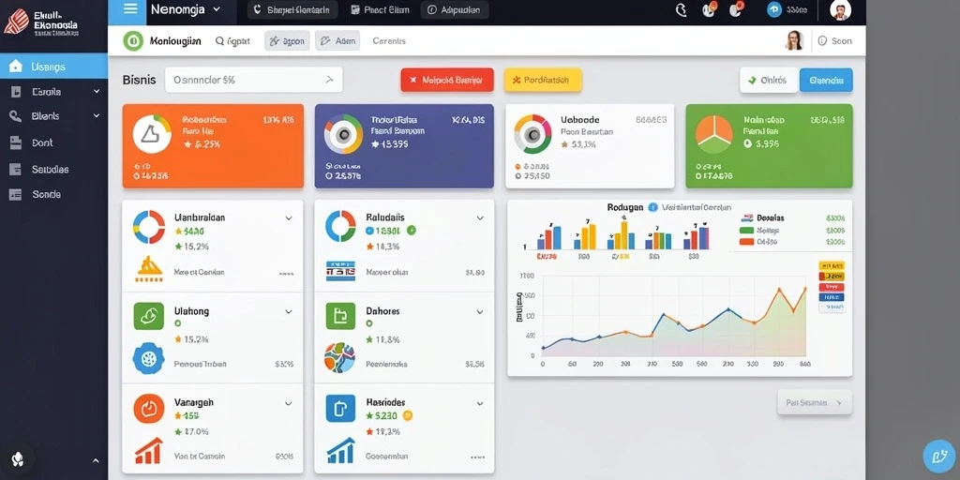Screen dimensions: 960x480
Task: Click the red bar chart icon under Vanargeh
Action: pos(149,451)
